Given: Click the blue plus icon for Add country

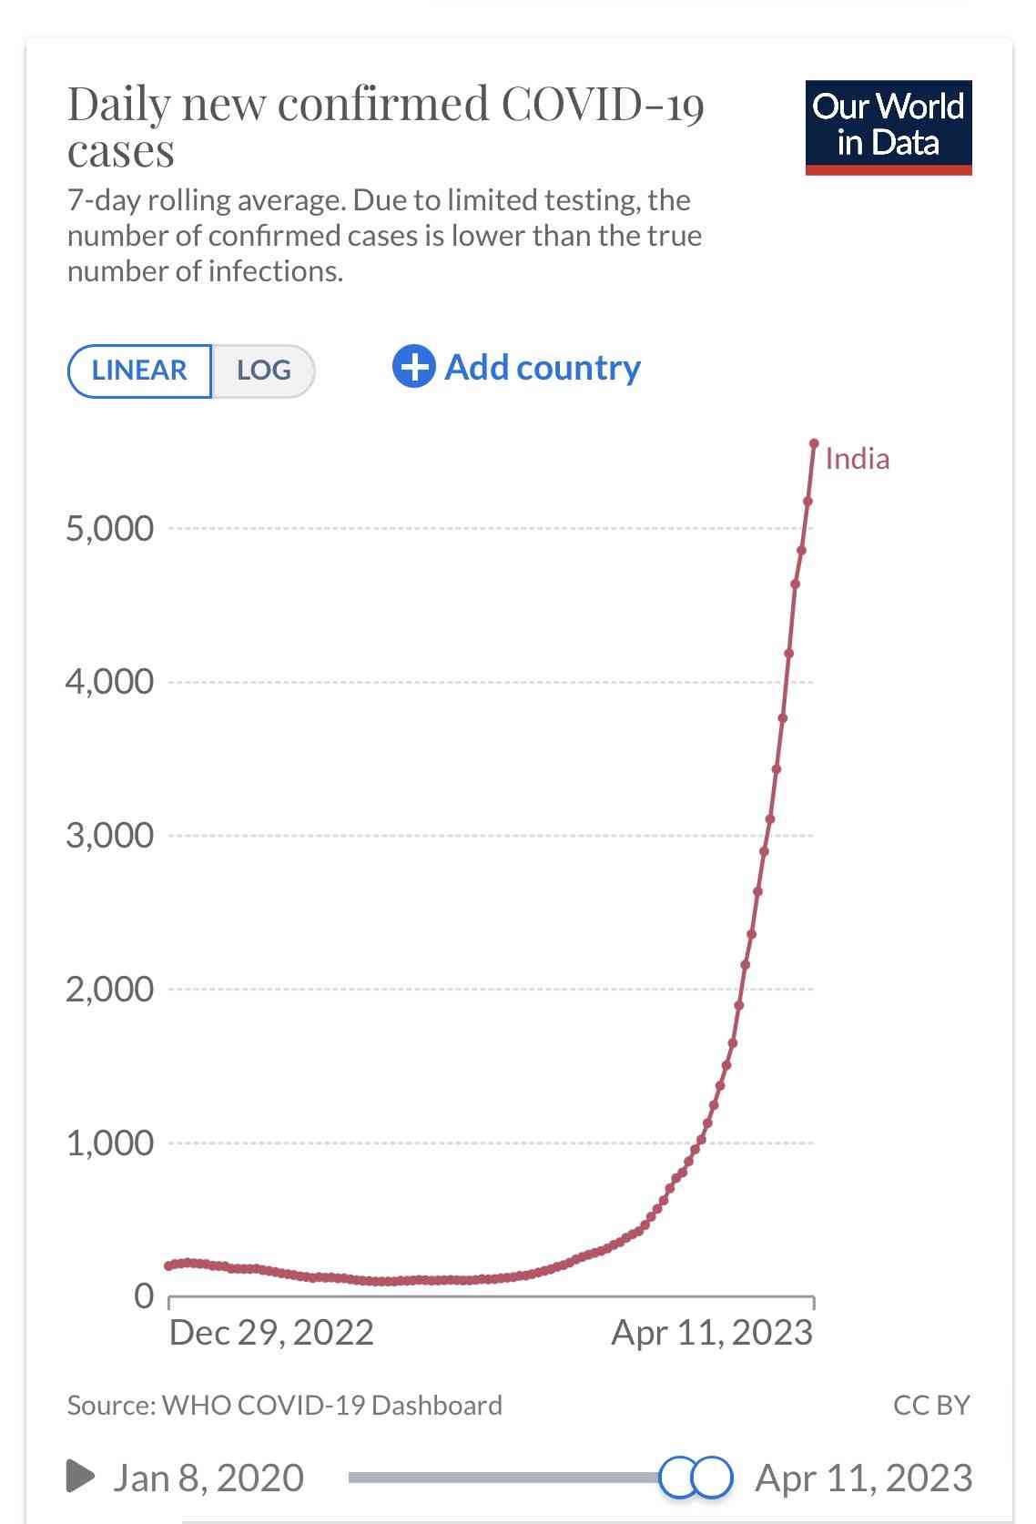Looking at the screenshot, I should 413,367.
